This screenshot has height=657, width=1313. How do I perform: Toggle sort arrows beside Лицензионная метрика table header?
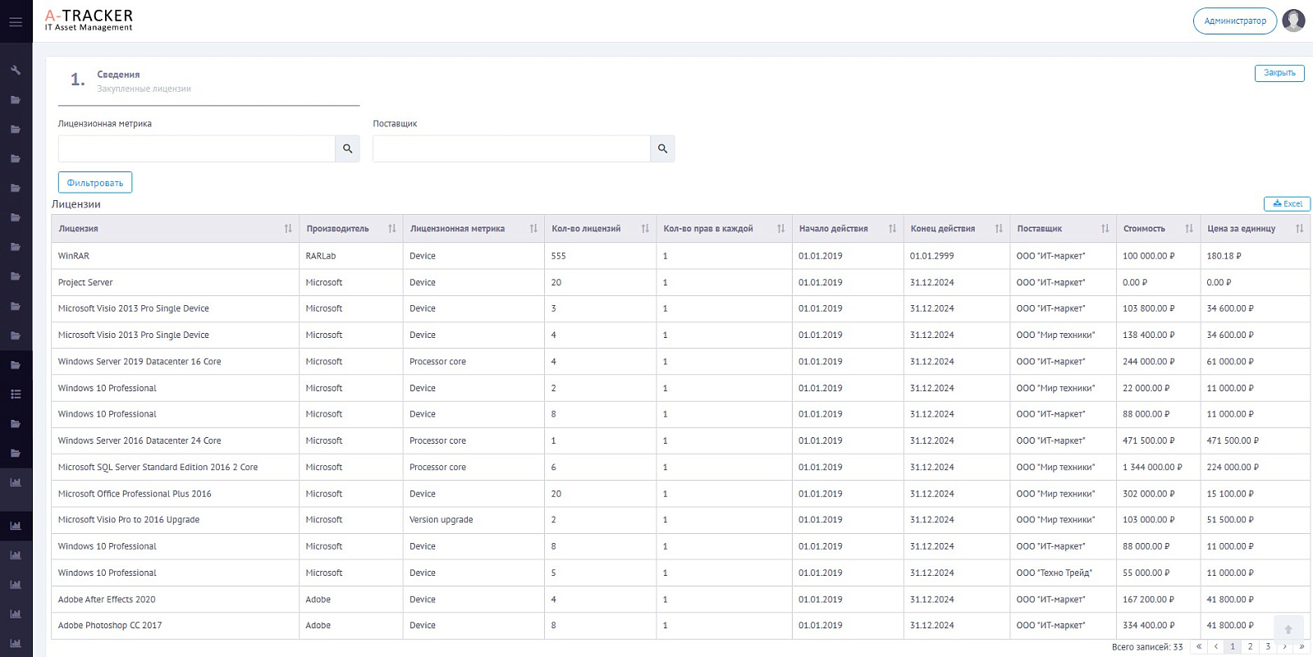click(533, 229)
